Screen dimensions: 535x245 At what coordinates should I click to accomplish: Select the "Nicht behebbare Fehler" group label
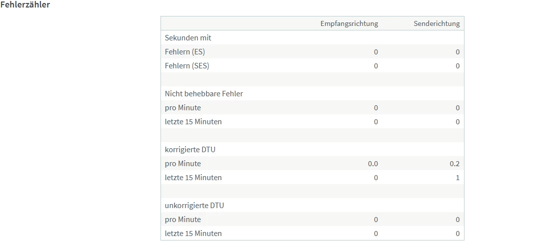pyautogui.click(x=204, y=93)
